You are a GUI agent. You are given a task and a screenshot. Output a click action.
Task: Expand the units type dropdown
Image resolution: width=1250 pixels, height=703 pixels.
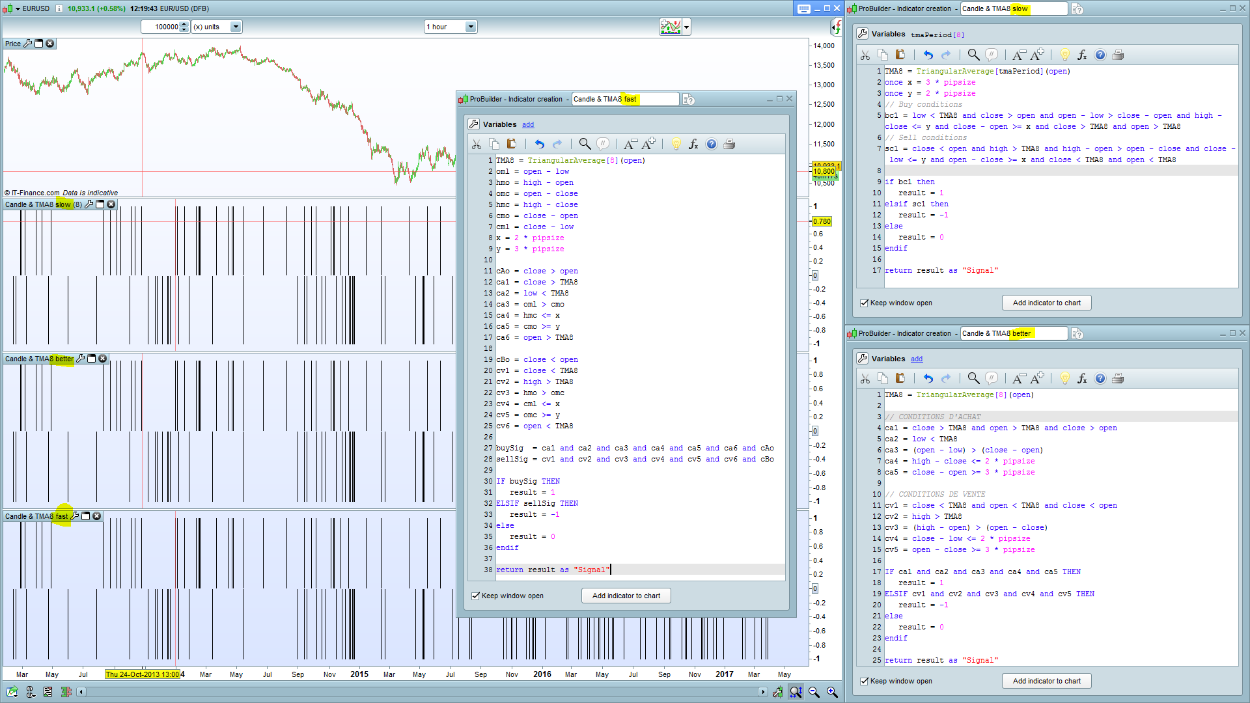point(236,27)
